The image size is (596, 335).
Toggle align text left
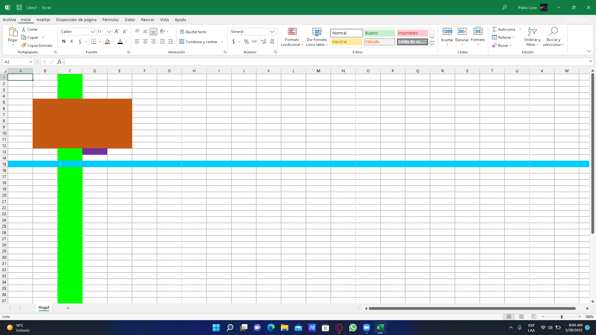pos(137,41)
